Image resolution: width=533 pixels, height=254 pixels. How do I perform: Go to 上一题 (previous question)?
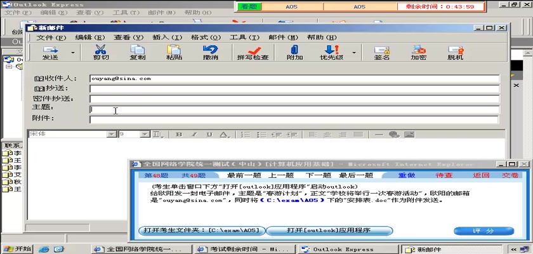[x=281, y=175]
